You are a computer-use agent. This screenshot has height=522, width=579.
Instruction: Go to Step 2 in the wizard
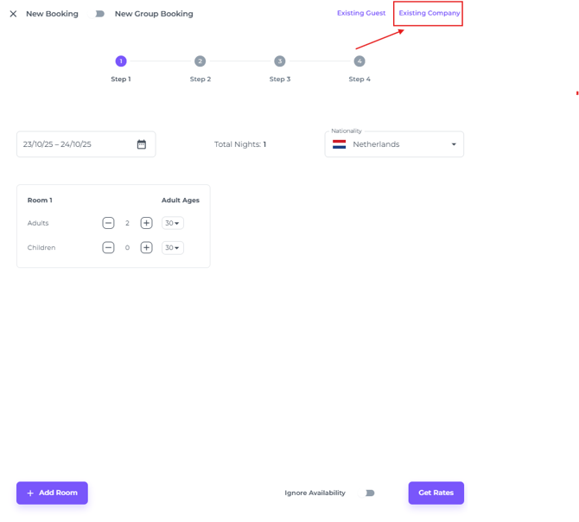click(x=200, y=61)
